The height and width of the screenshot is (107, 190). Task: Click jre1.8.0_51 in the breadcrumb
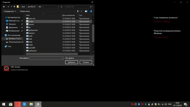tap(32, 7)
